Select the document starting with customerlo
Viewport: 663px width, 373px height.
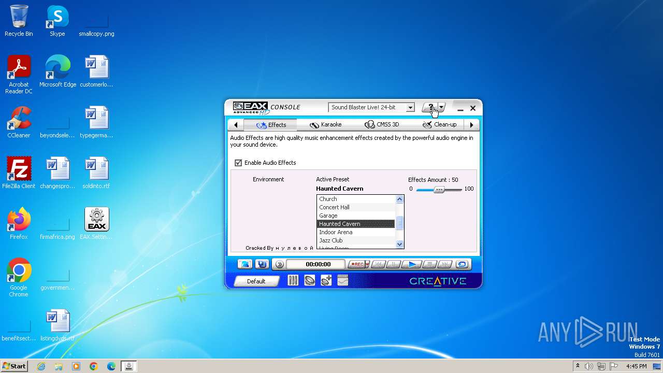click(x=96, y=71)
